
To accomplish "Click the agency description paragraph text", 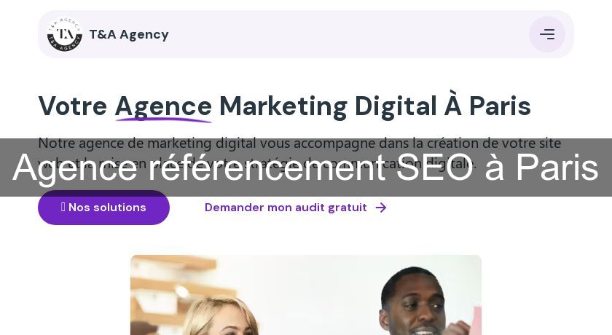I will click(299, 153).
